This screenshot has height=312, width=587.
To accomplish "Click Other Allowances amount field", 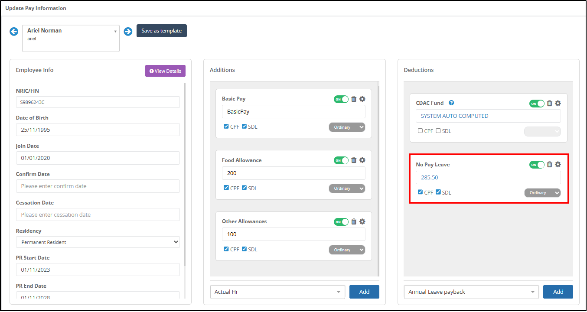I will point(293,234).
